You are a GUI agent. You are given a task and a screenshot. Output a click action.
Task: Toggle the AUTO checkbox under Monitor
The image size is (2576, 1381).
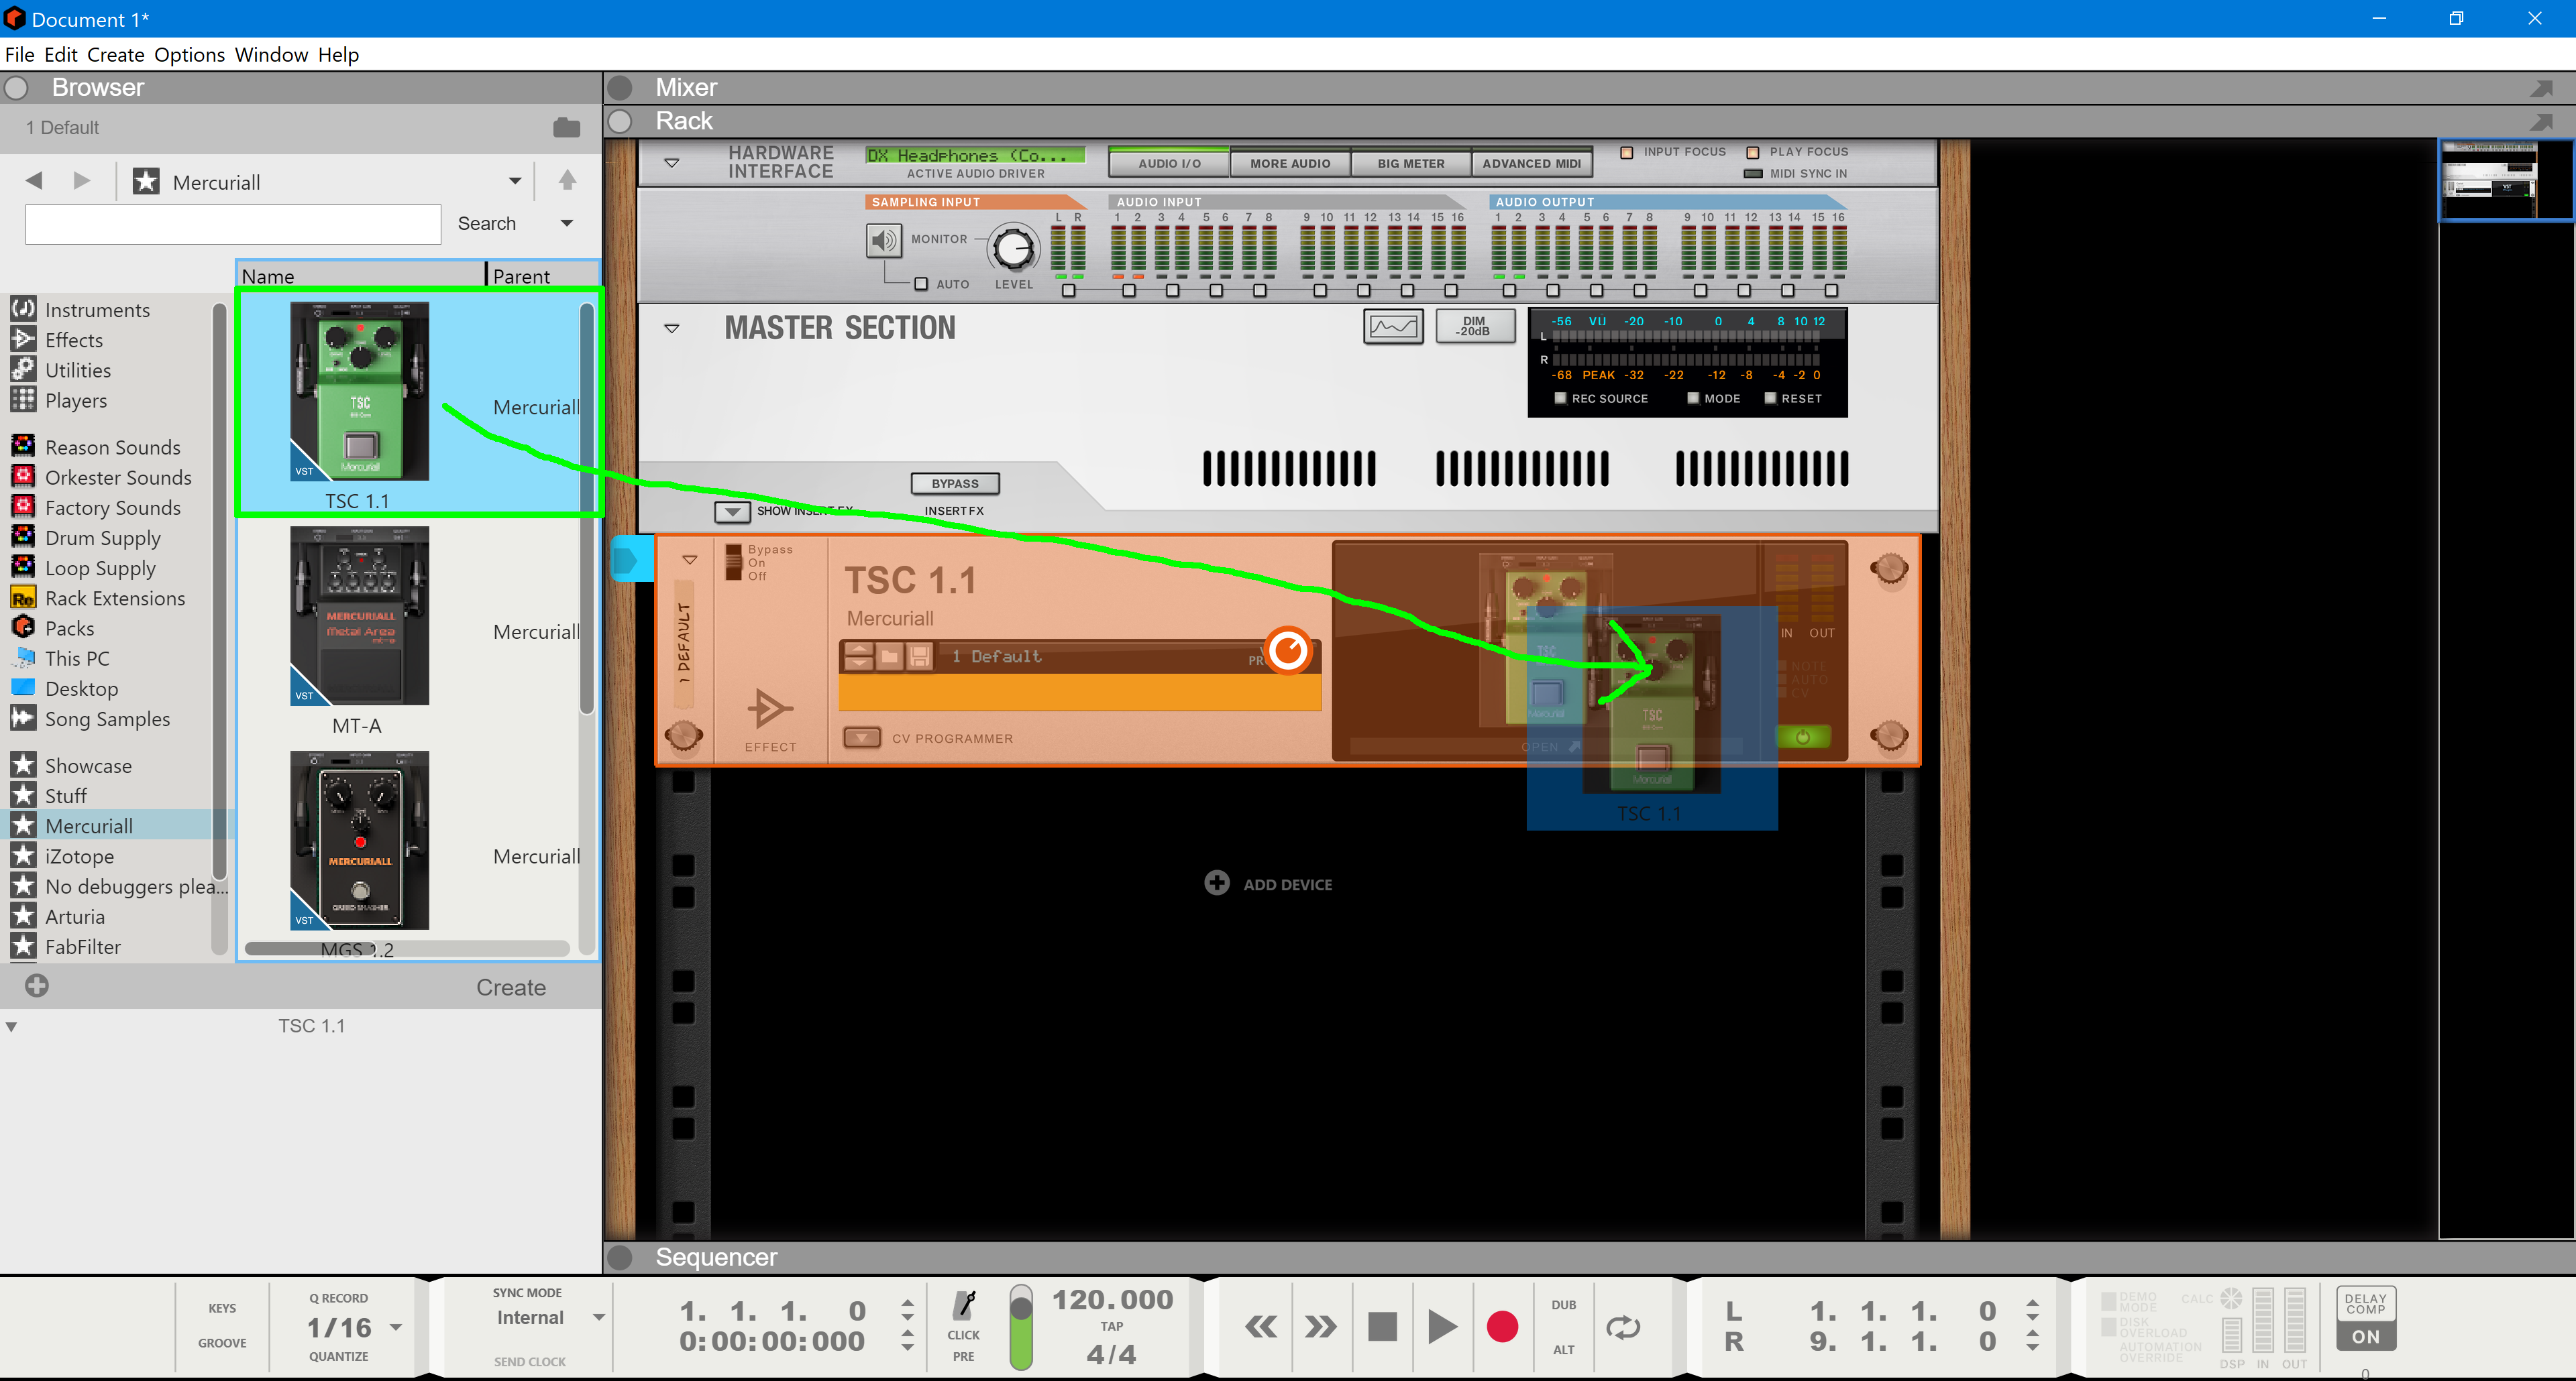point(921,284)
